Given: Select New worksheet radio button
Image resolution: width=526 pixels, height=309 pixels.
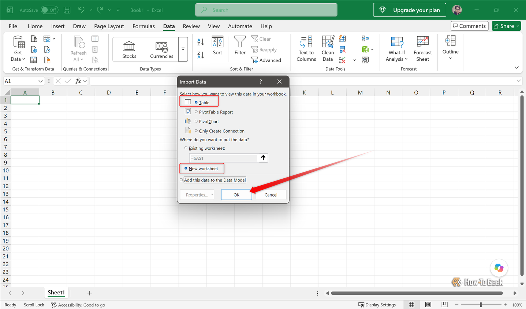Looking at the screenshot, I should 186,168.
